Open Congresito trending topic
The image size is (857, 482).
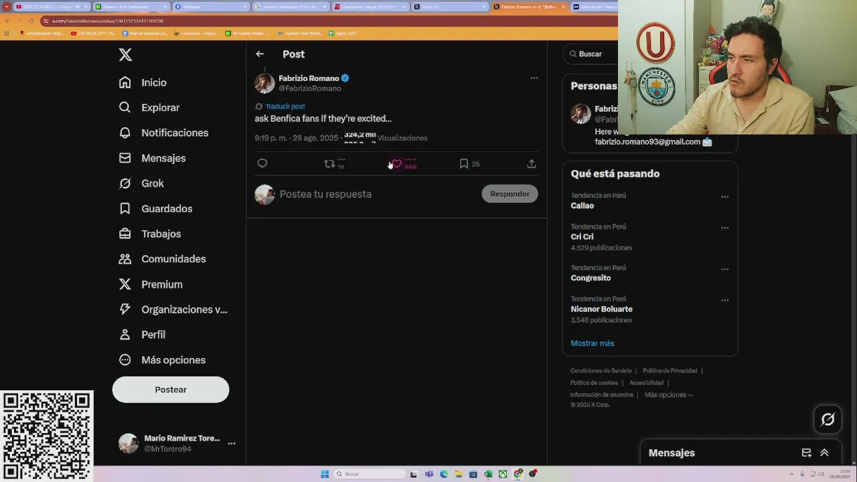[x=591, y=278]
